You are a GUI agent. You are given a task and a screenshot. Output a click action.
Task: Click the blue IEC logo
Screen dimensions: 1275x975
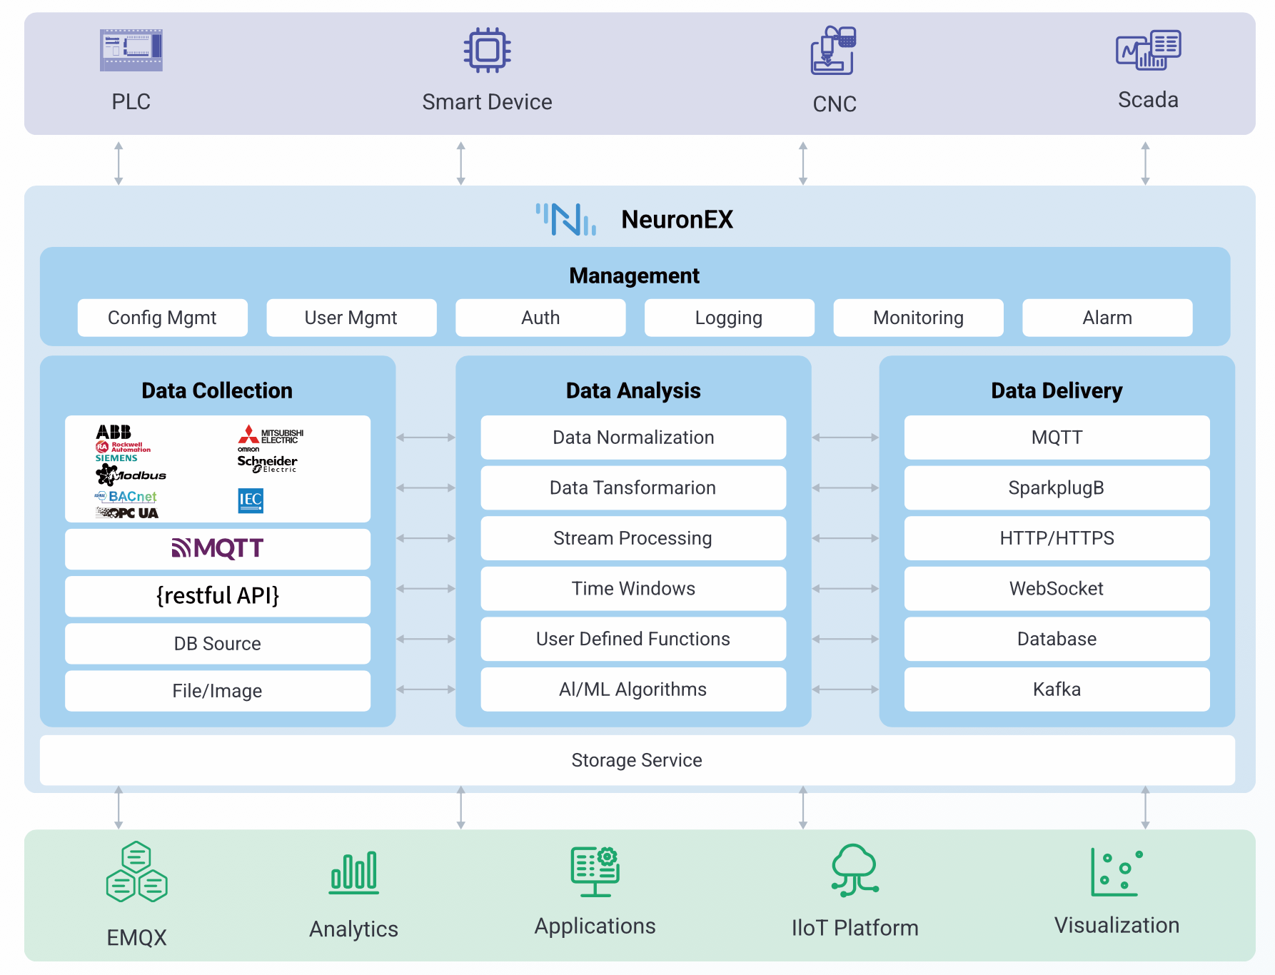251,500
